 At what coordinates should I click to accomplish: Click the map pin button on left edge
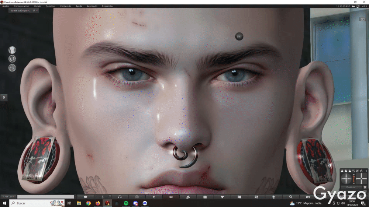pos(4,98)
